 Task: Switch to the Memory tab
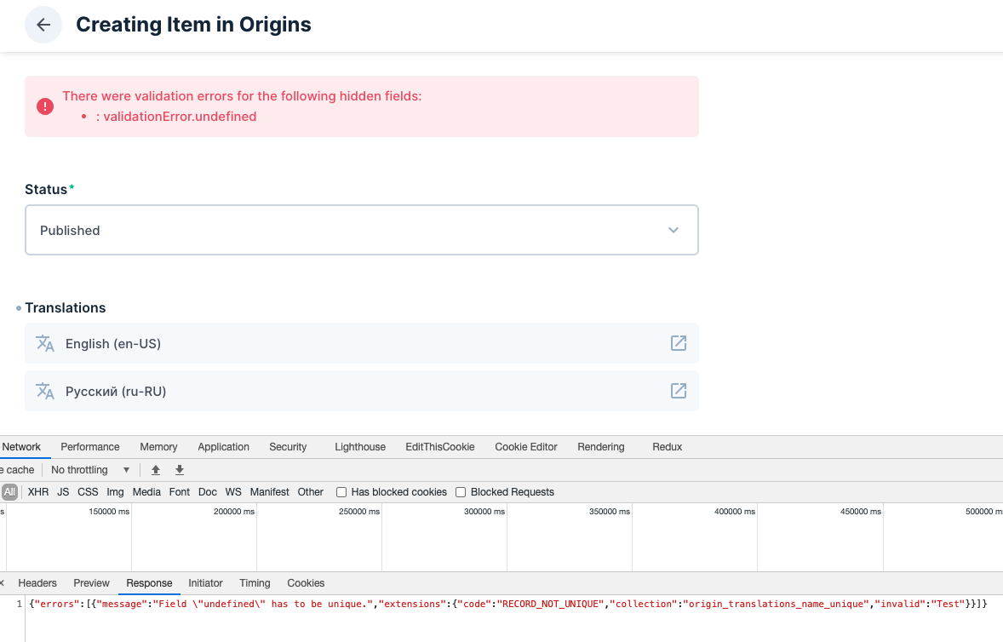(158, 447)
